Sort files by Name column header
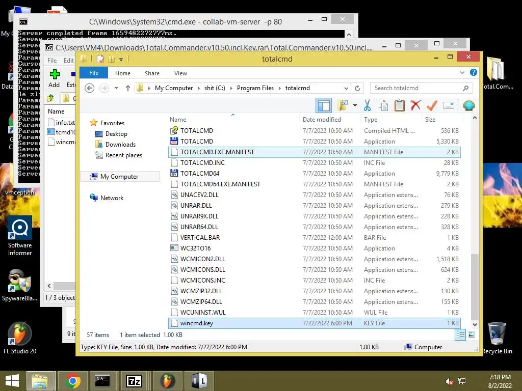 click(x=178, y=119)
